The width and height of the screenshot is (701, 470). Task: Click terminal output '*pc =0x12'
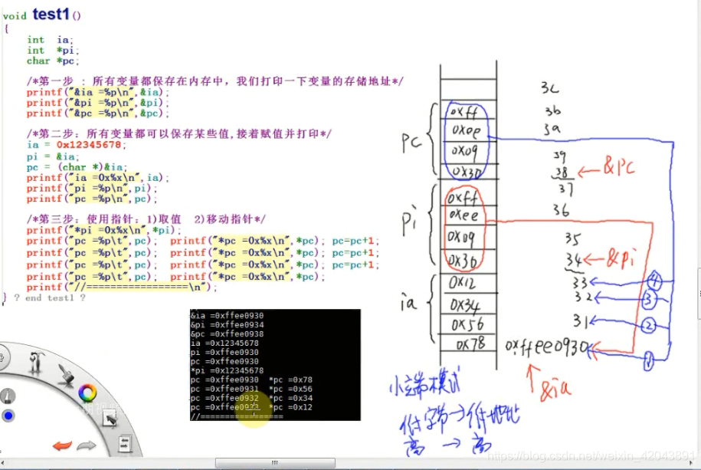[x=290, y=407]
